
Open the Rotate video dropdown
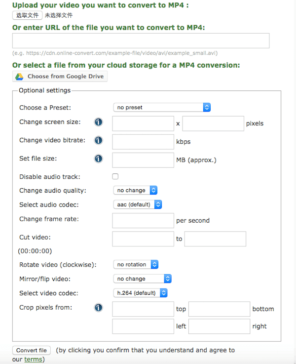coord(136,264)
